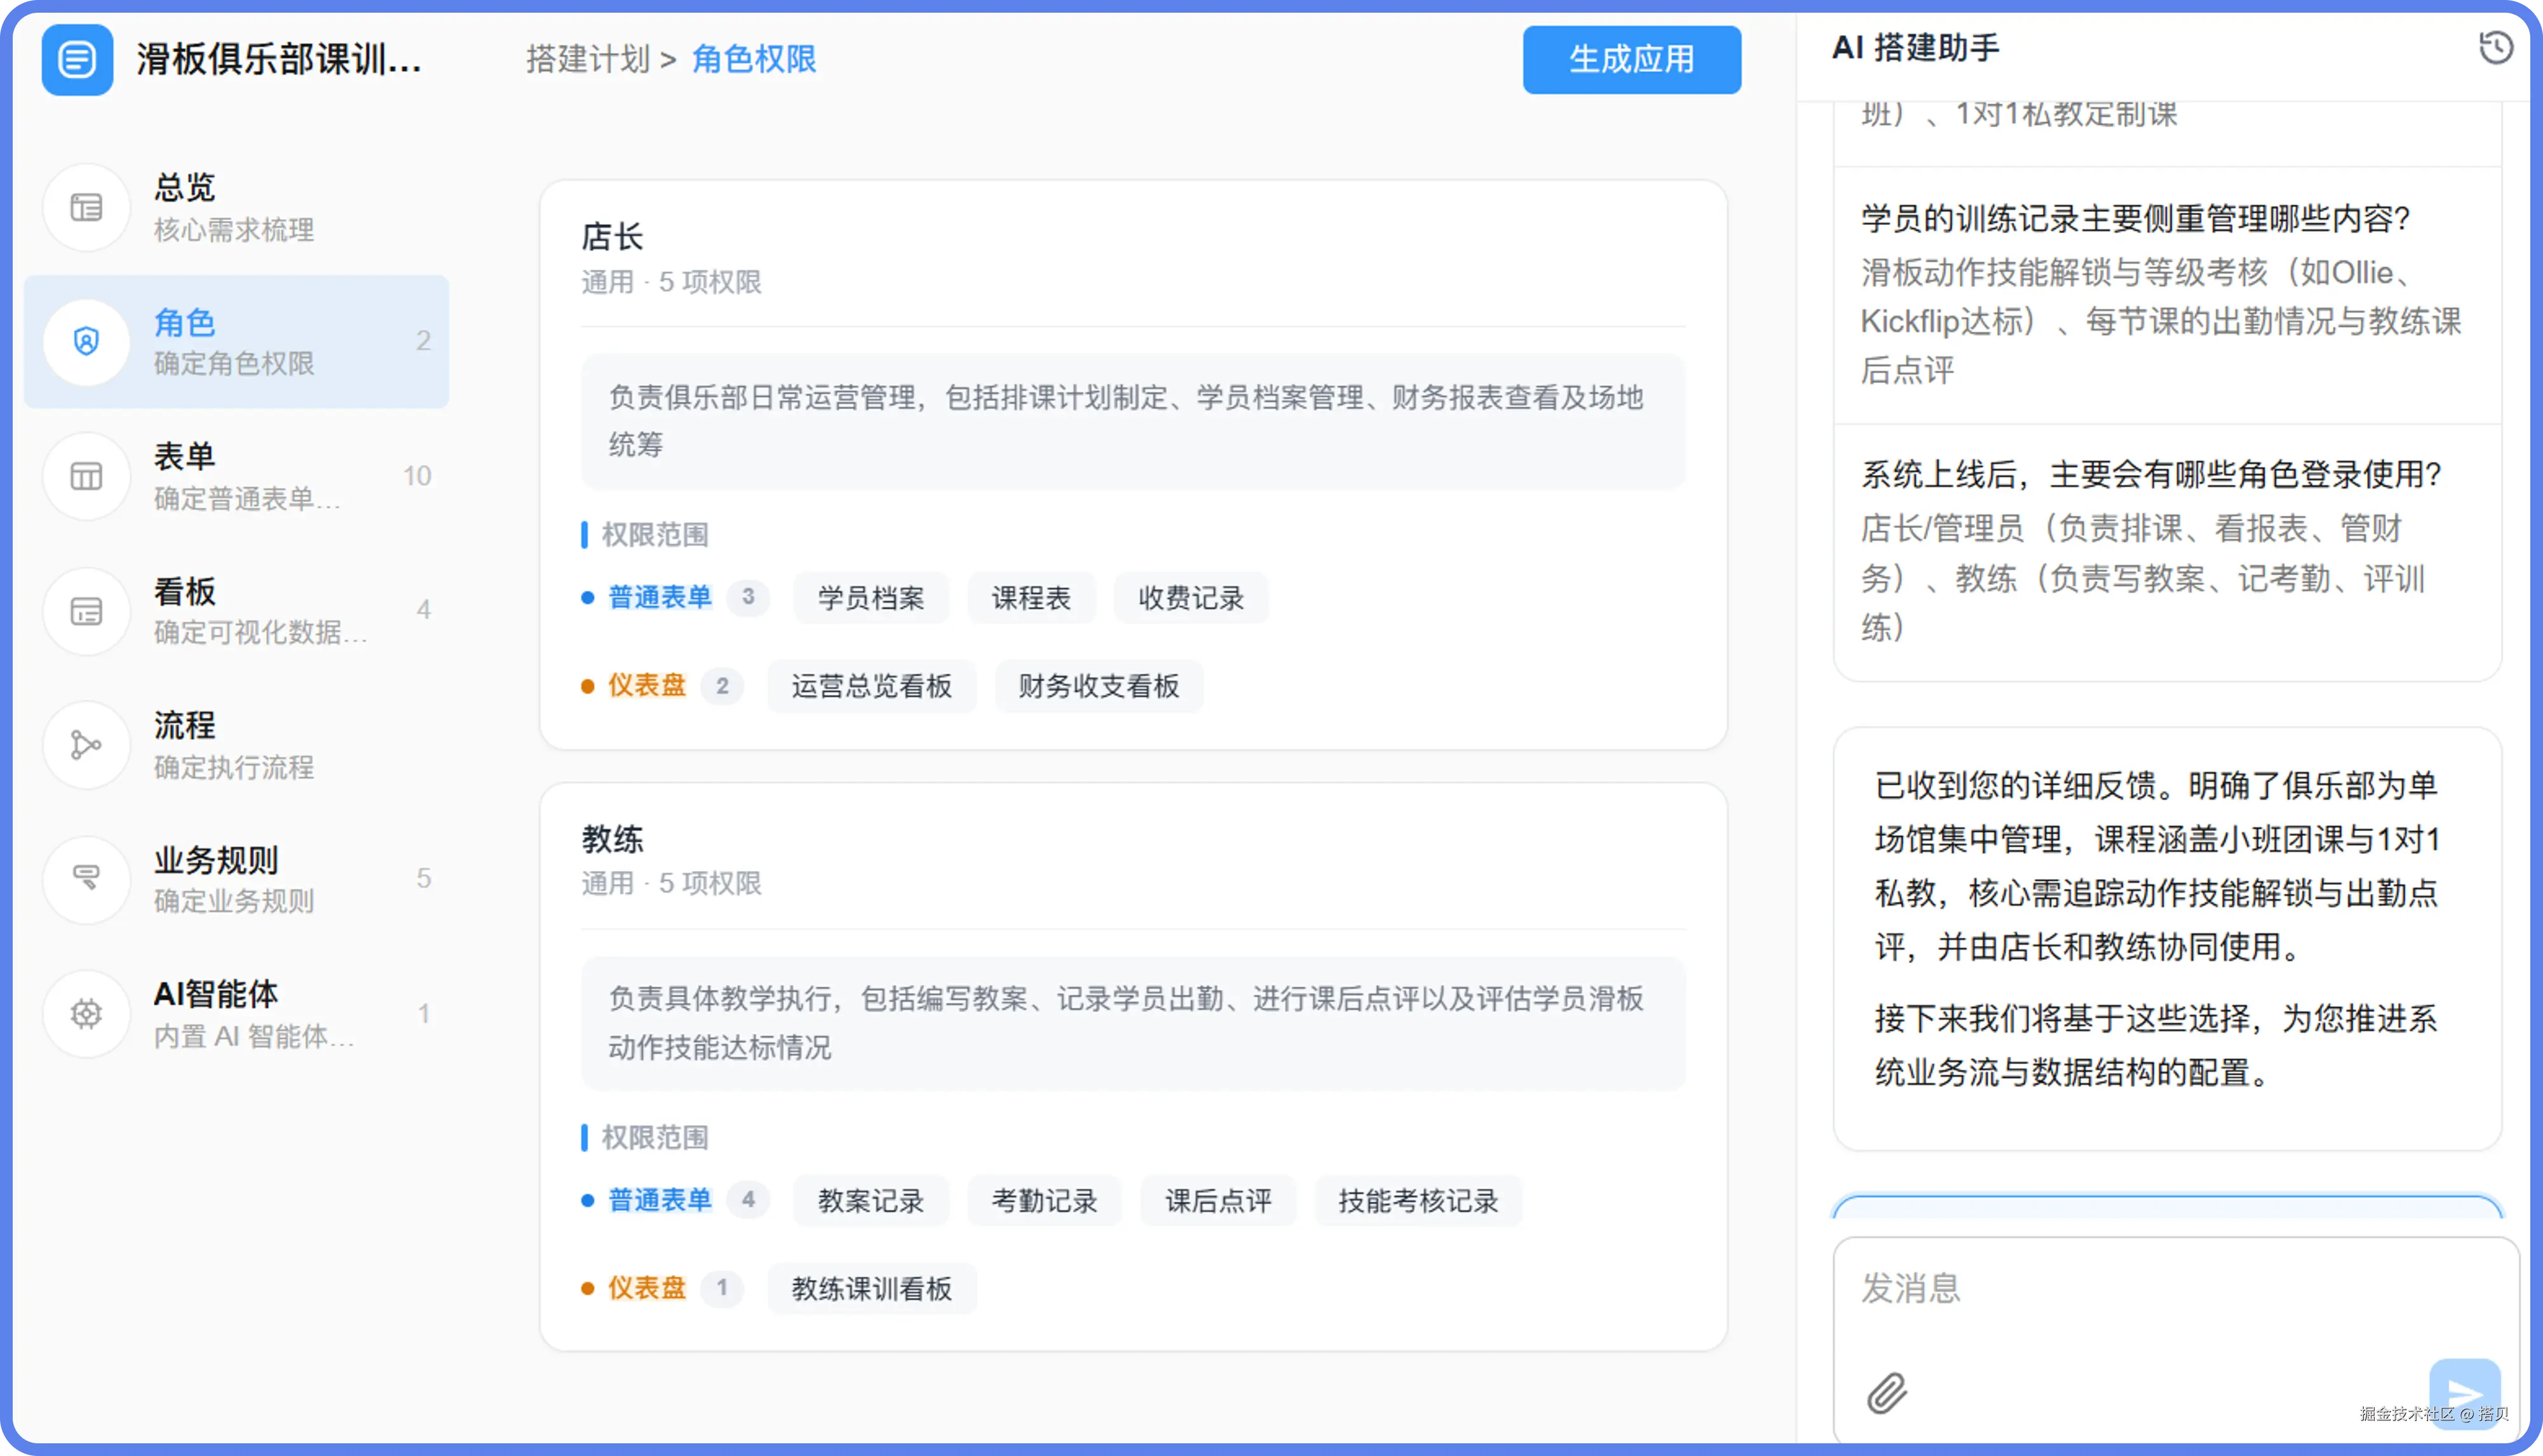Click the 教案记录 tag
2543x1456 pixels.
click(x=871, y=1201)
